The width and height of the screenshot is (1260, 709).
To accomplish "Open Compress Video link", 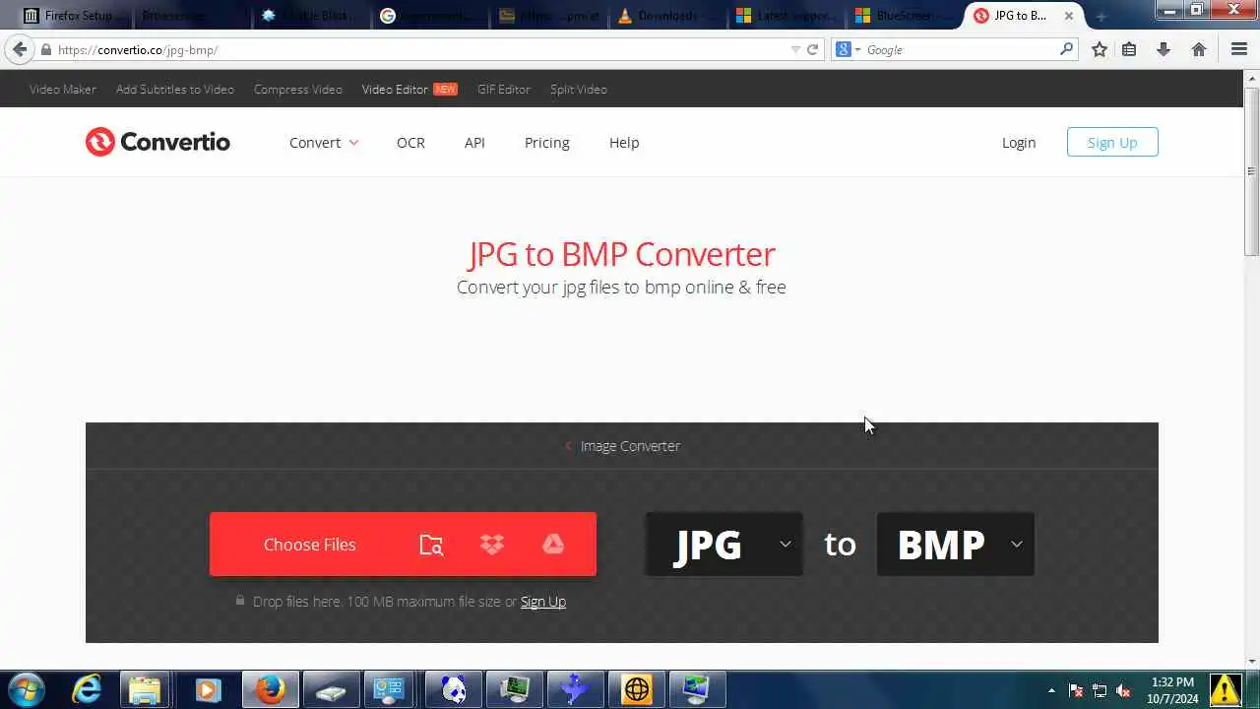I will tap(298, 90).
